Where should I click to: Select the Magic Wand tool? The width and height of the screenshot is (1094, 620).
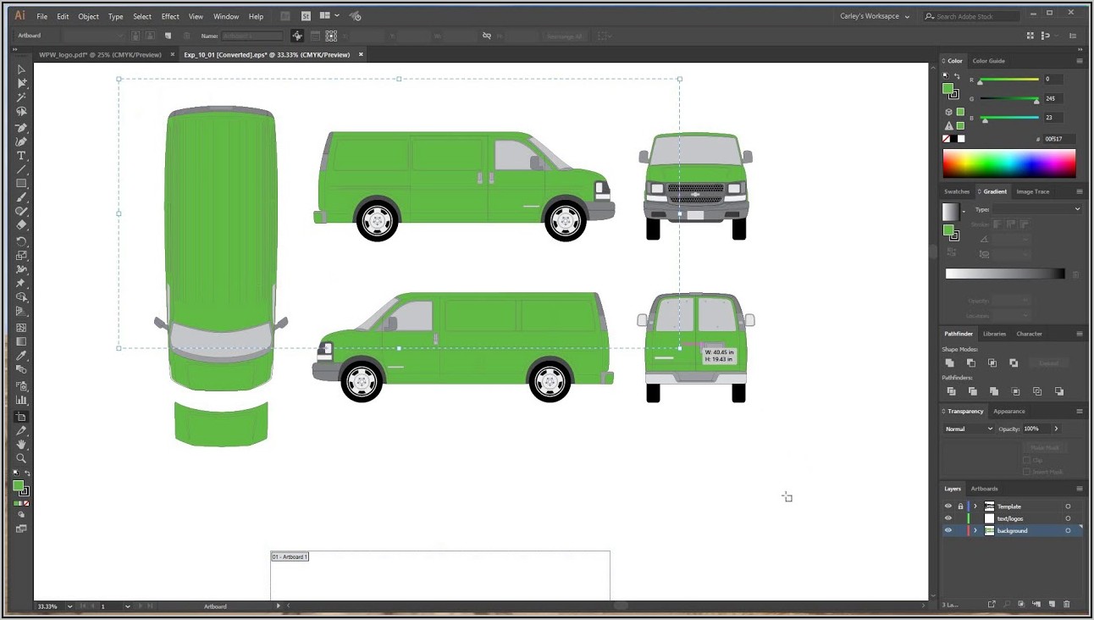(x=21, y=97)
